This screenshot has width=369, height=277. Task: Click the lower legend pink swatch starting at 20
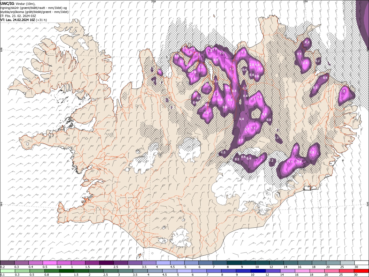pyautogui.click(x=331, y=271)
